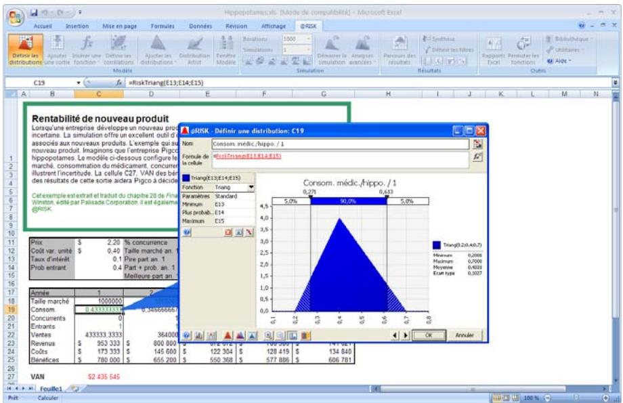
Task: Click Rapports Excel ribbon icon
Action: click(494, 48)
